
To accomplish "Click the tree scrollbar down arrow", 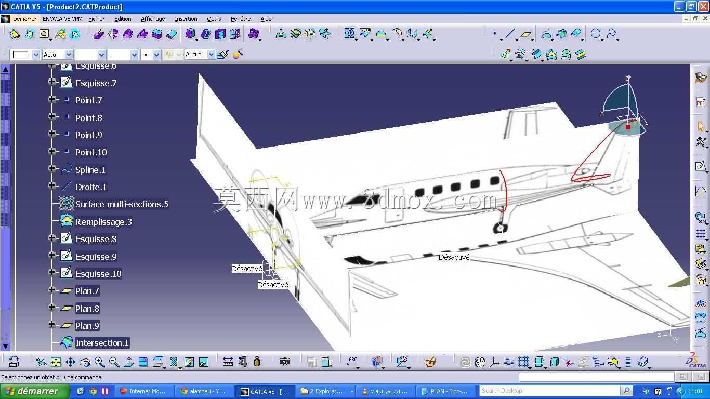I will click(x=6, y=346).
